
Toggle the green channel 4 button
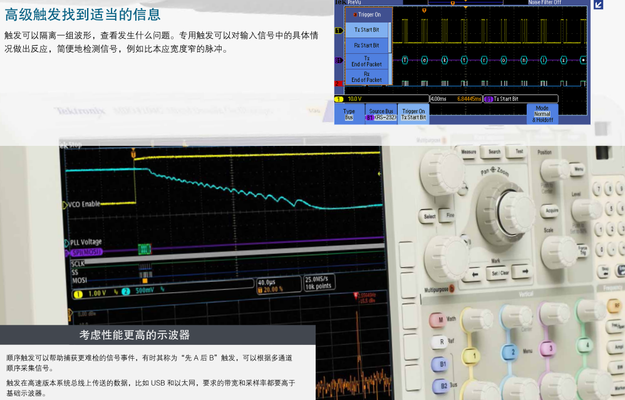[586, 345]
